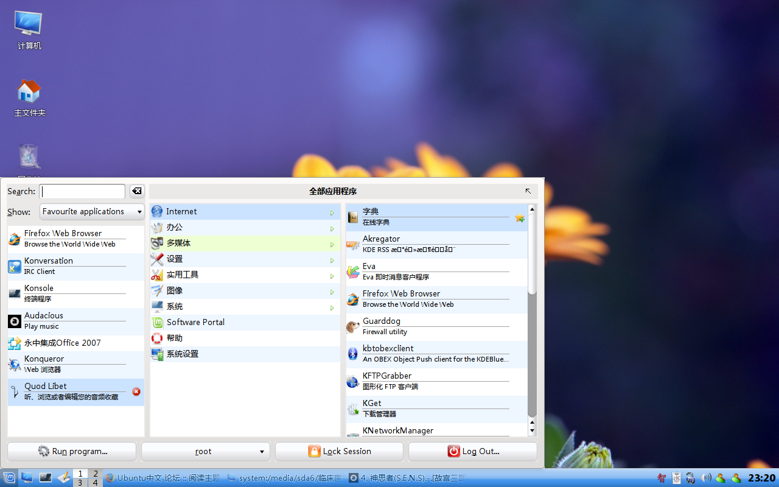Launch Akregator RSS reader
Image resolution: width=779 pixels, height=487 pixels.
436,245
